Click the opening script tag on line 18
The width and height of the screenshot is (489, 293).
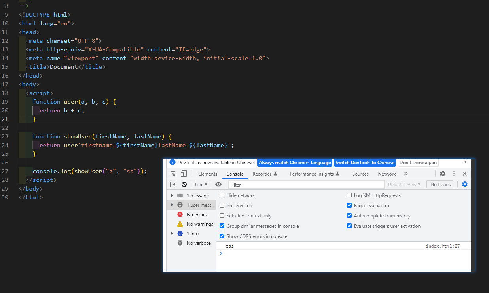pos(40,93)
